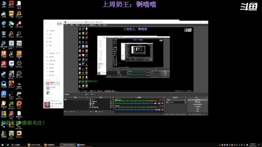Move scene down in the scenes list

pyautogui.click(x=74, y=111)
